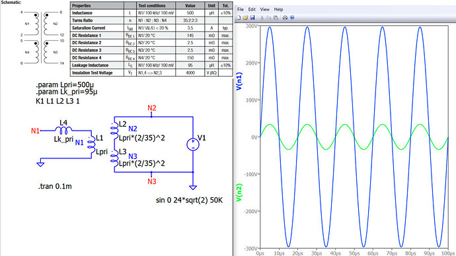The height and width of the screenshot is (256, 456).
Task: Select the L4 leakage inductor symbol
Action: pos(63,131)
